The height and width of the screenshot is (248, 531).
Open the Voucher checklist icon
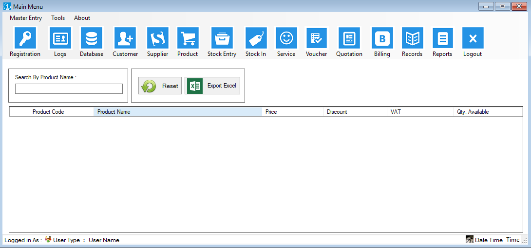pyautogui.click(x=317, y=38)
